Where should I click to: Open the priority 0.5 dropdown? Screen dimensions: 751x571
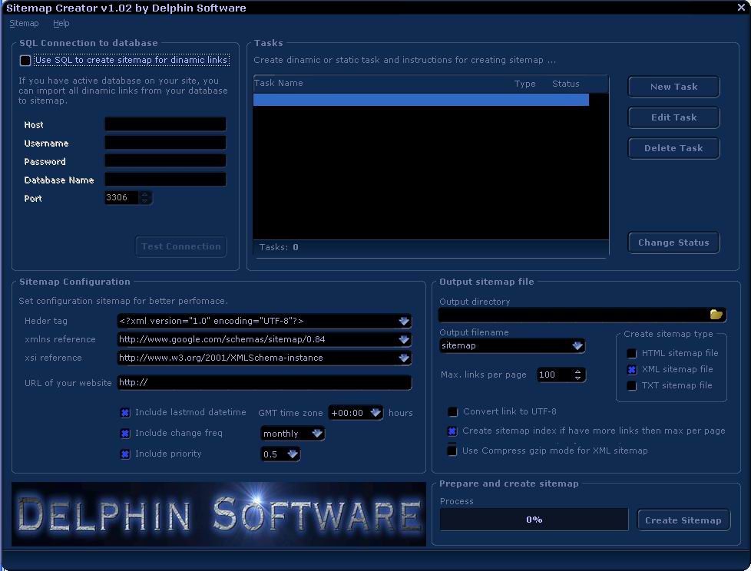[x=292, y=454]
